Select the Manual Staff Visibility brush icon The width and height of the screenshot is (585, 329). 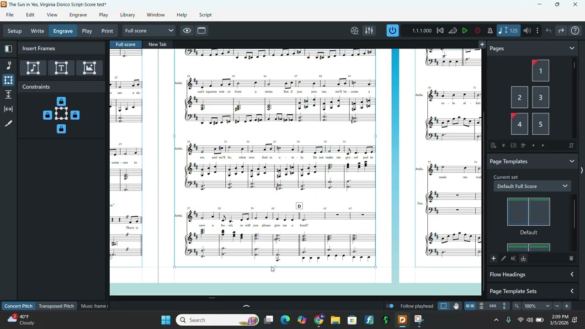[8, 124]
